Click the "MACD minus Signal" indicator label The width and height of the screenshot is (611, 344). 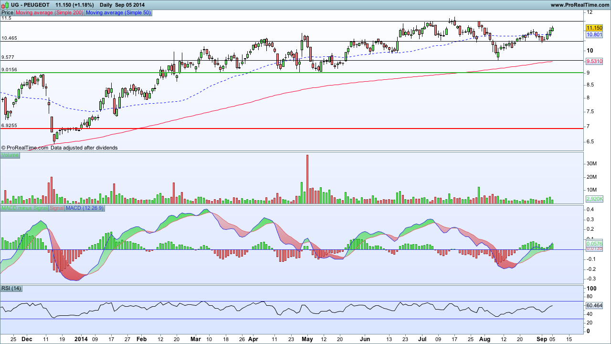24,208
